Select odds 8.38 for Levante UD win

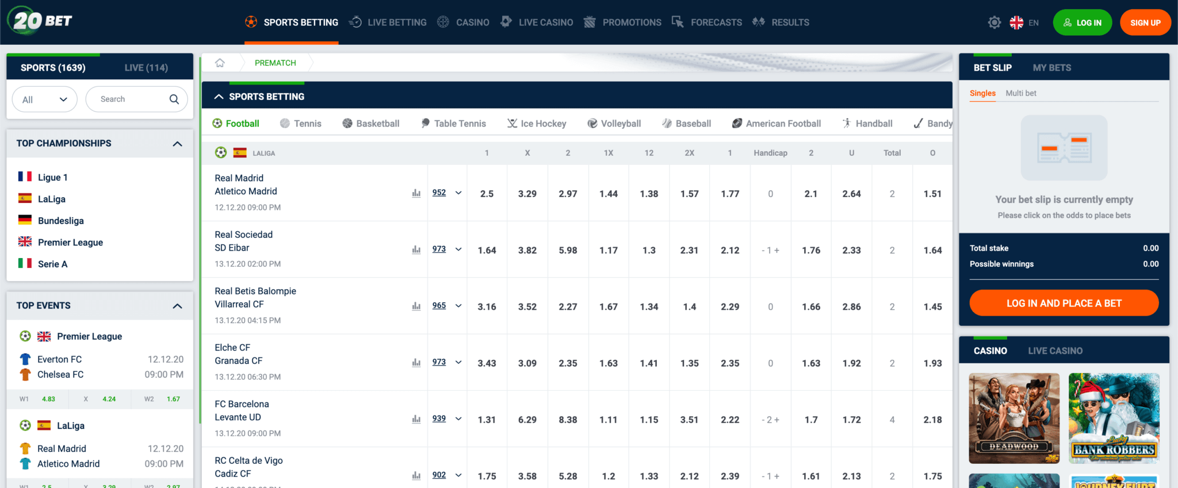pyautogui.click(x=568, y=420)
